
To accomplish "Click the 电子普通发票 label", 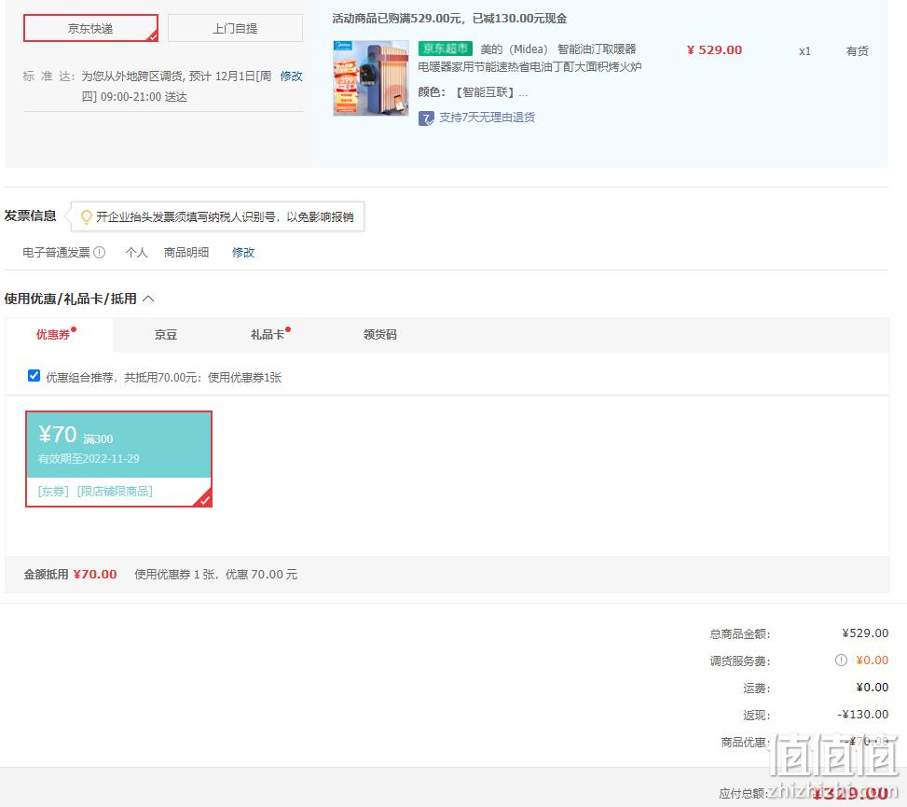I will 56,253.
